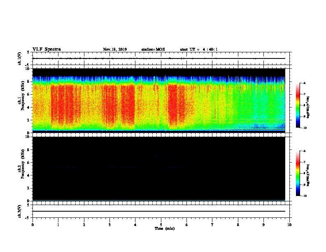Click the time axis tick label '9'
326x252 pixels.
tap(263, 225)
